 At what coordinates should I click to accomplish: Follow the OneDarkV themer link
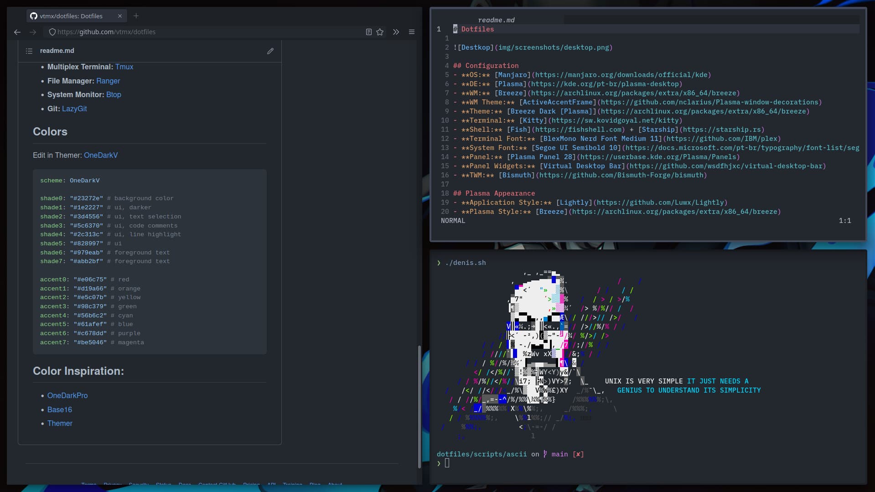click(101, 155)
